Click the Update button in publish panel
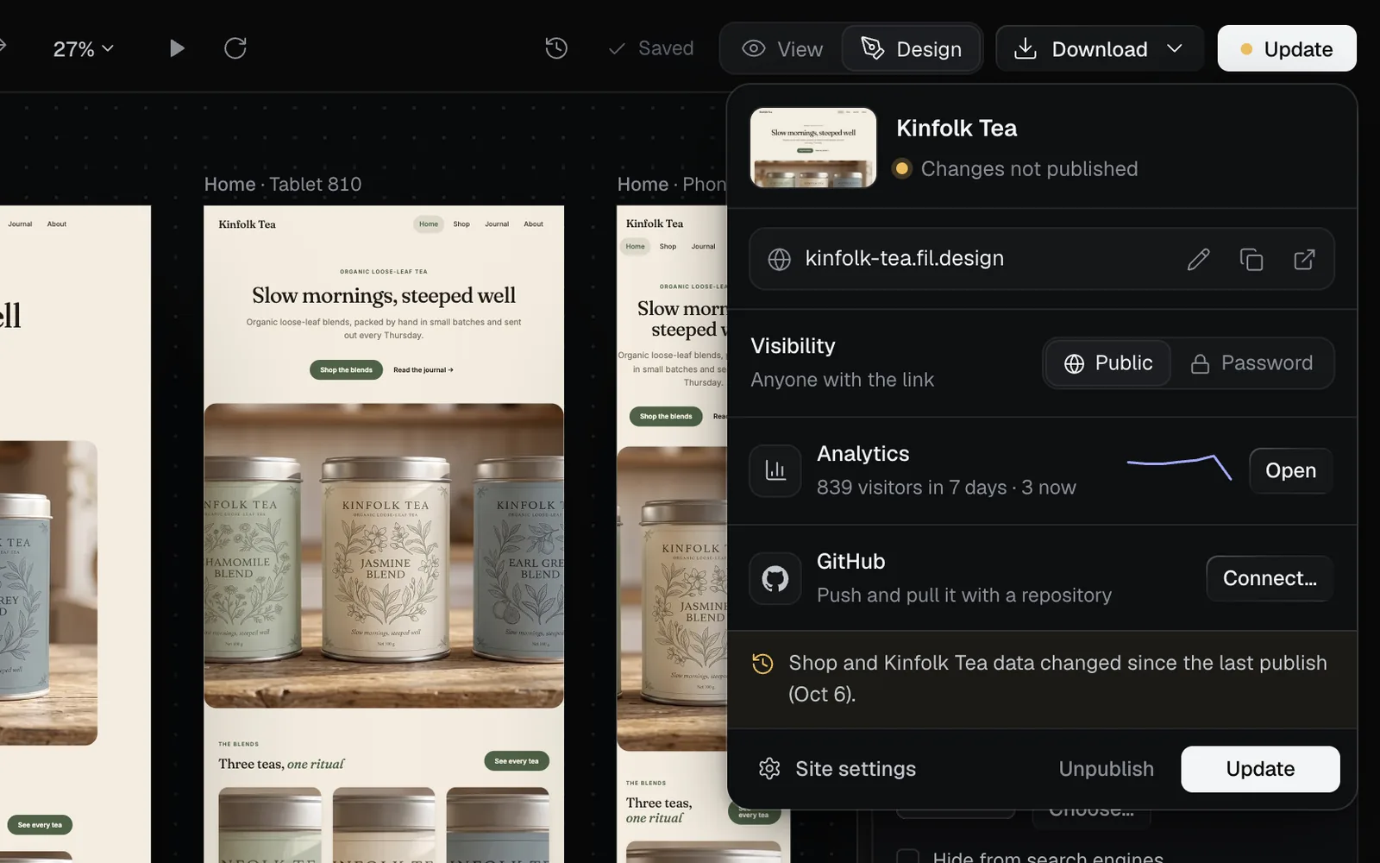This screenshot has height=863, width=1380. pyautogui.click(x=1260, y=769)
